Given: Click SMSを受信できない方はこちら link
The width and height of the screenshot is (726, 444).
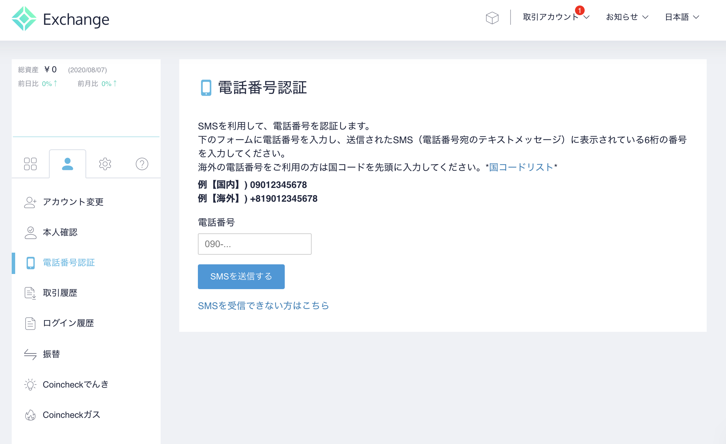Looking at the screenshot, I should pos(263,306).
